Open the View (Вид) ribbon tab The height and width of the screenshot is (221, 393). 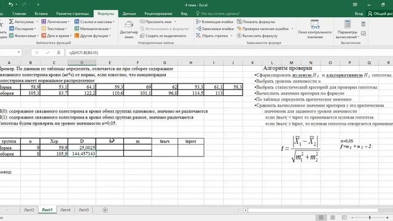pyautogui.click(x=184, y=14)
